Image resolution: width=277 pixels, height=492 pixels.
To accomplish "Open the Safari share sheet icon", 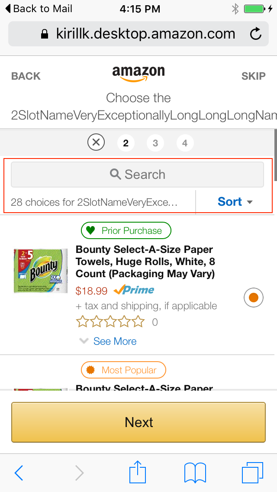I will coord(138,472).
